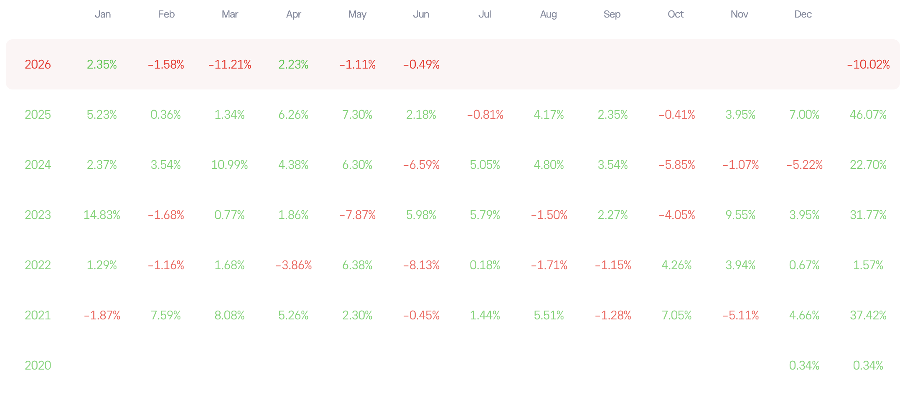905x398 pixels.
Task: Select the March 2026 value -11.21%
Action: point(230,64)
